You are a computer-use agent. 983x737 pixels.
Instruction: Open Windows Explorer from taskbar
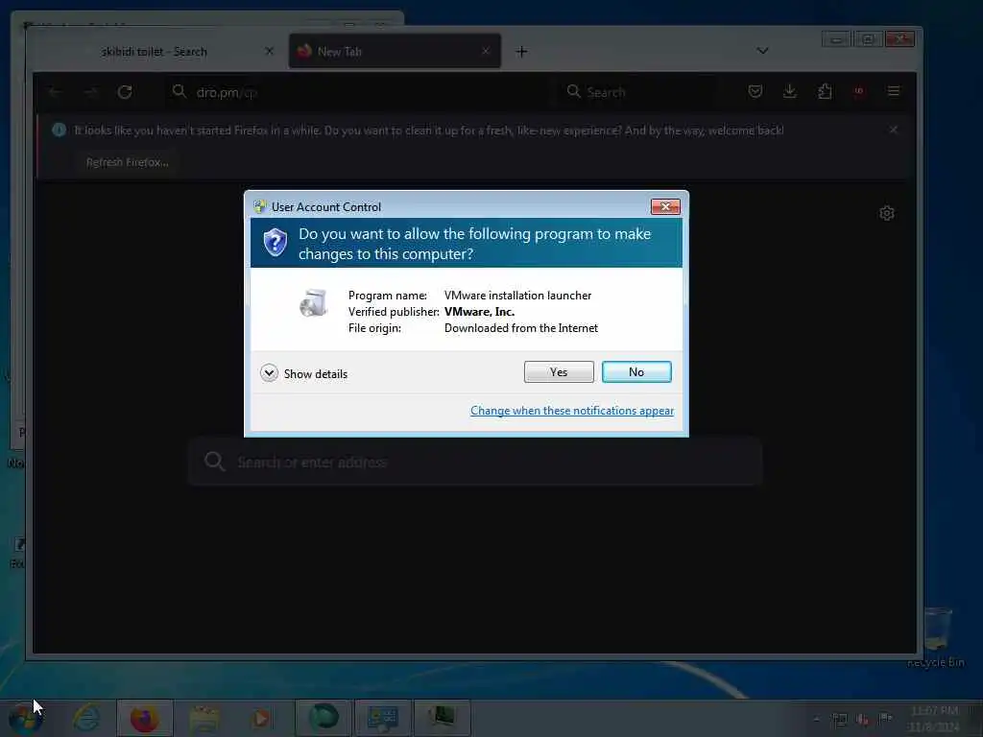tap(204, 718)
